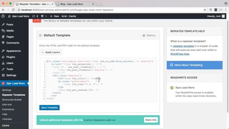This screenshot has height=129, width=229.
Task: Open Comments in the sidebar
Action: pyautogui.click(x=13, y=43)
